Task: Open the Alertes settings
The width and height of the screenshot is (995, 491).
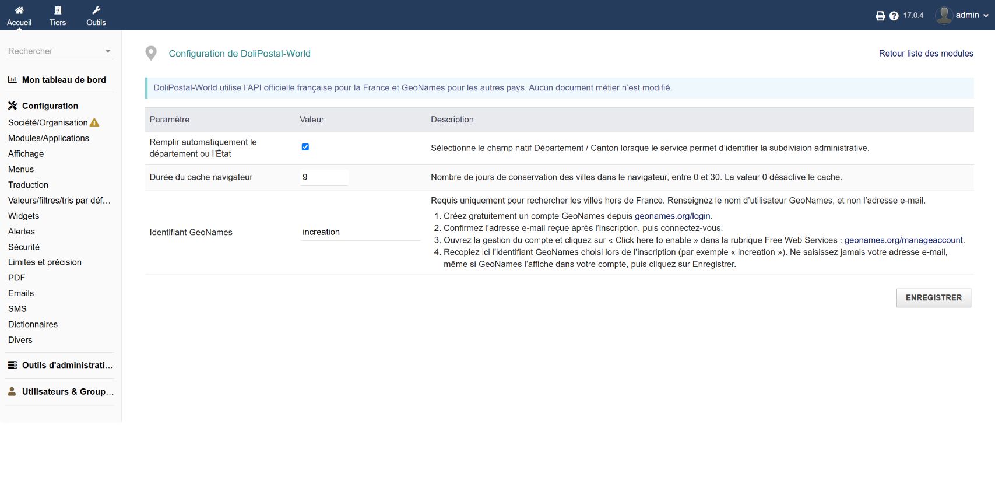Action: [x=22, y=232]
